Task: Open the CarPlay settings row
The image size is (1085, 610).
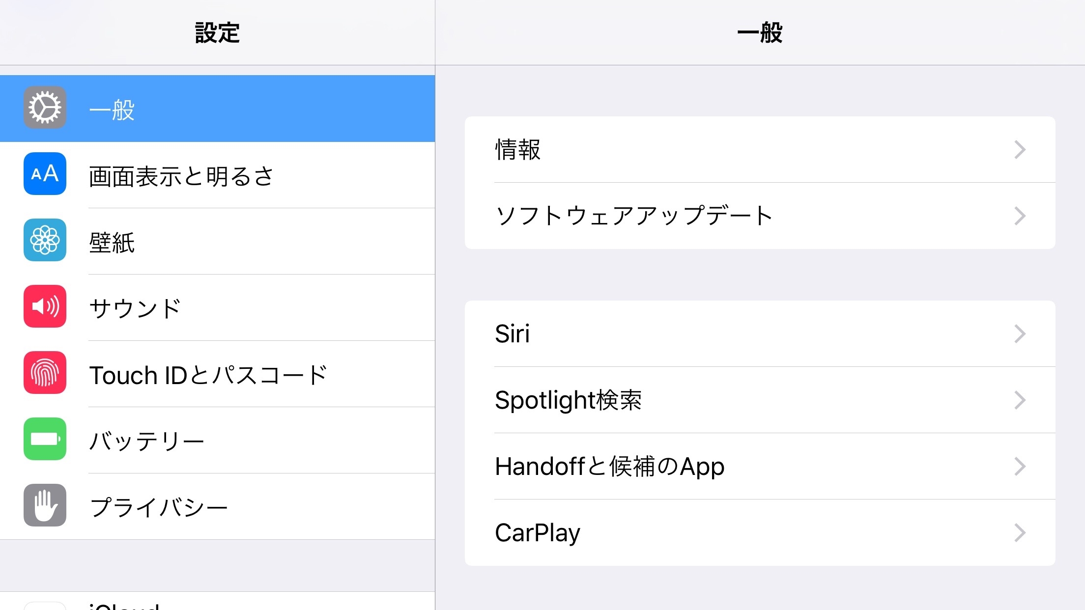Action: coord(538,533)
